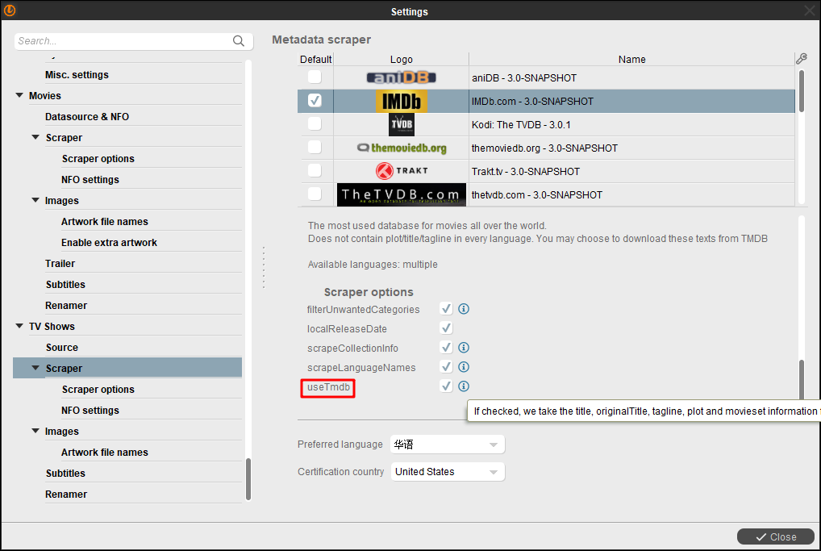Collapse the Images node under Movies
The height and width of the screenshot is (551, 821).
point(35,200)
